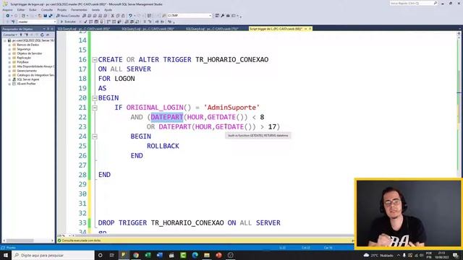Click the Undo icon
This screenshot has height=260, width=463.
pyautogui.click(x=130, y=16)
